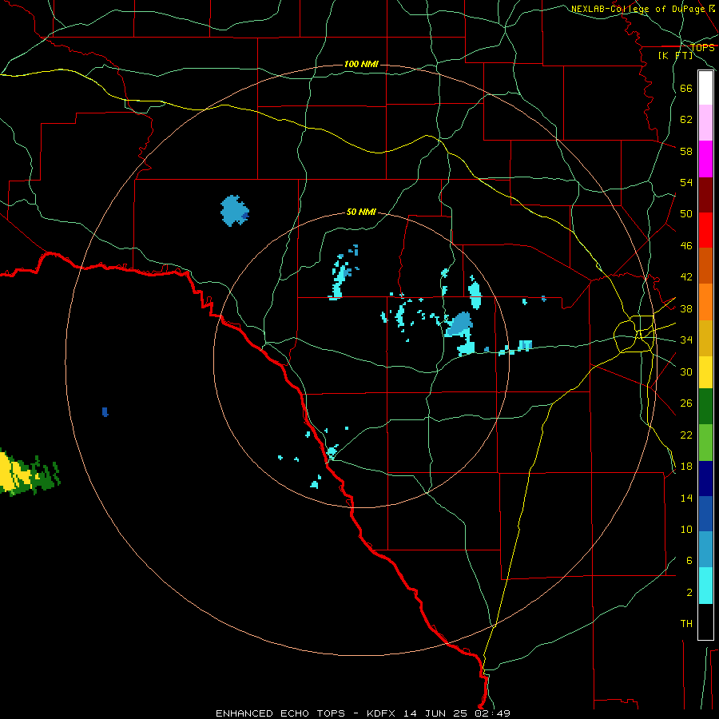719x719 pixels.
Task: Select the white swatch in the legend
Action: pos(705,88)
